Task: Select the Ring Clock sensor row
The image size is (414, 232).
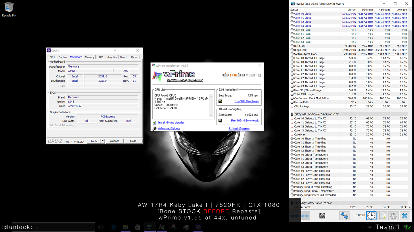Action: [x=349, y=50]
